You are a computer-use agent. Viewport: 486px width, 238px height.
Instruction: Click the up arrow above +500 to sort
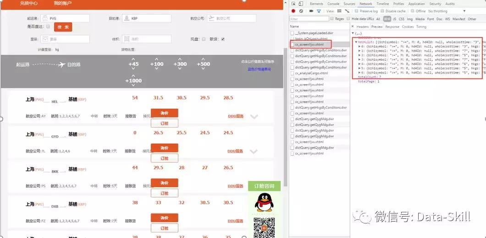pyautogui.click(x=203, y=59)
